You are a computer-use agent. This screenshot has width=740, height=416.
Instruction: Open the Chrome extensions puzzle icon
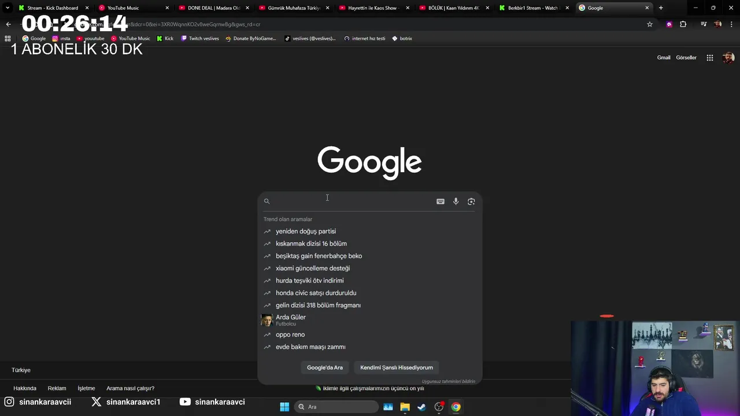[683, 24]
